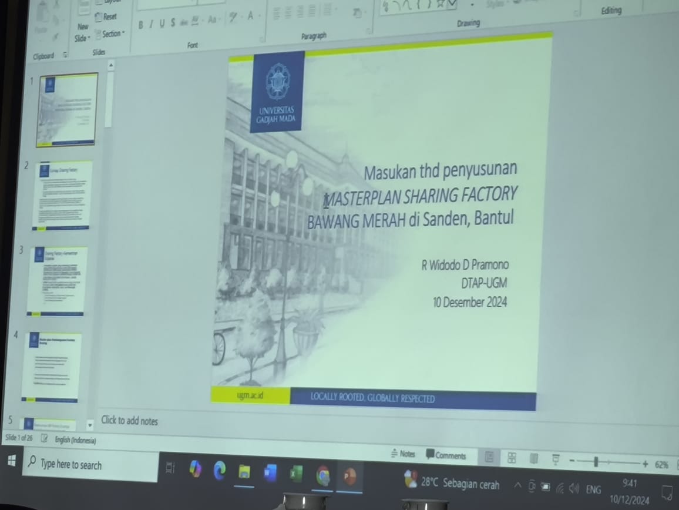
Task: Align text left in Paragraph group
Action: click(276, 14)
